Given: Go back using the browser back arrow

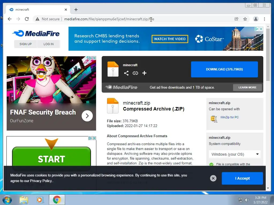Looking at the screenshot, I should click(x=10, y=19).
